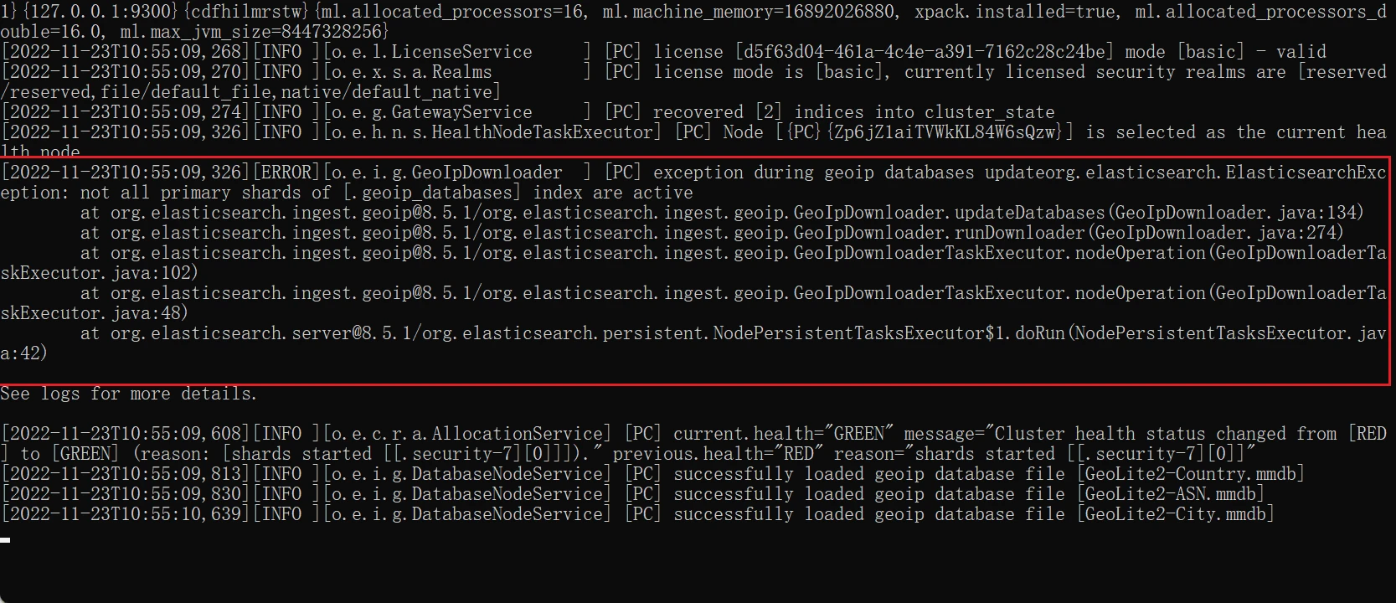Click the NodePersistentTasksExecutor stack trace line
1396x603 pixels.
click(693, 343)
